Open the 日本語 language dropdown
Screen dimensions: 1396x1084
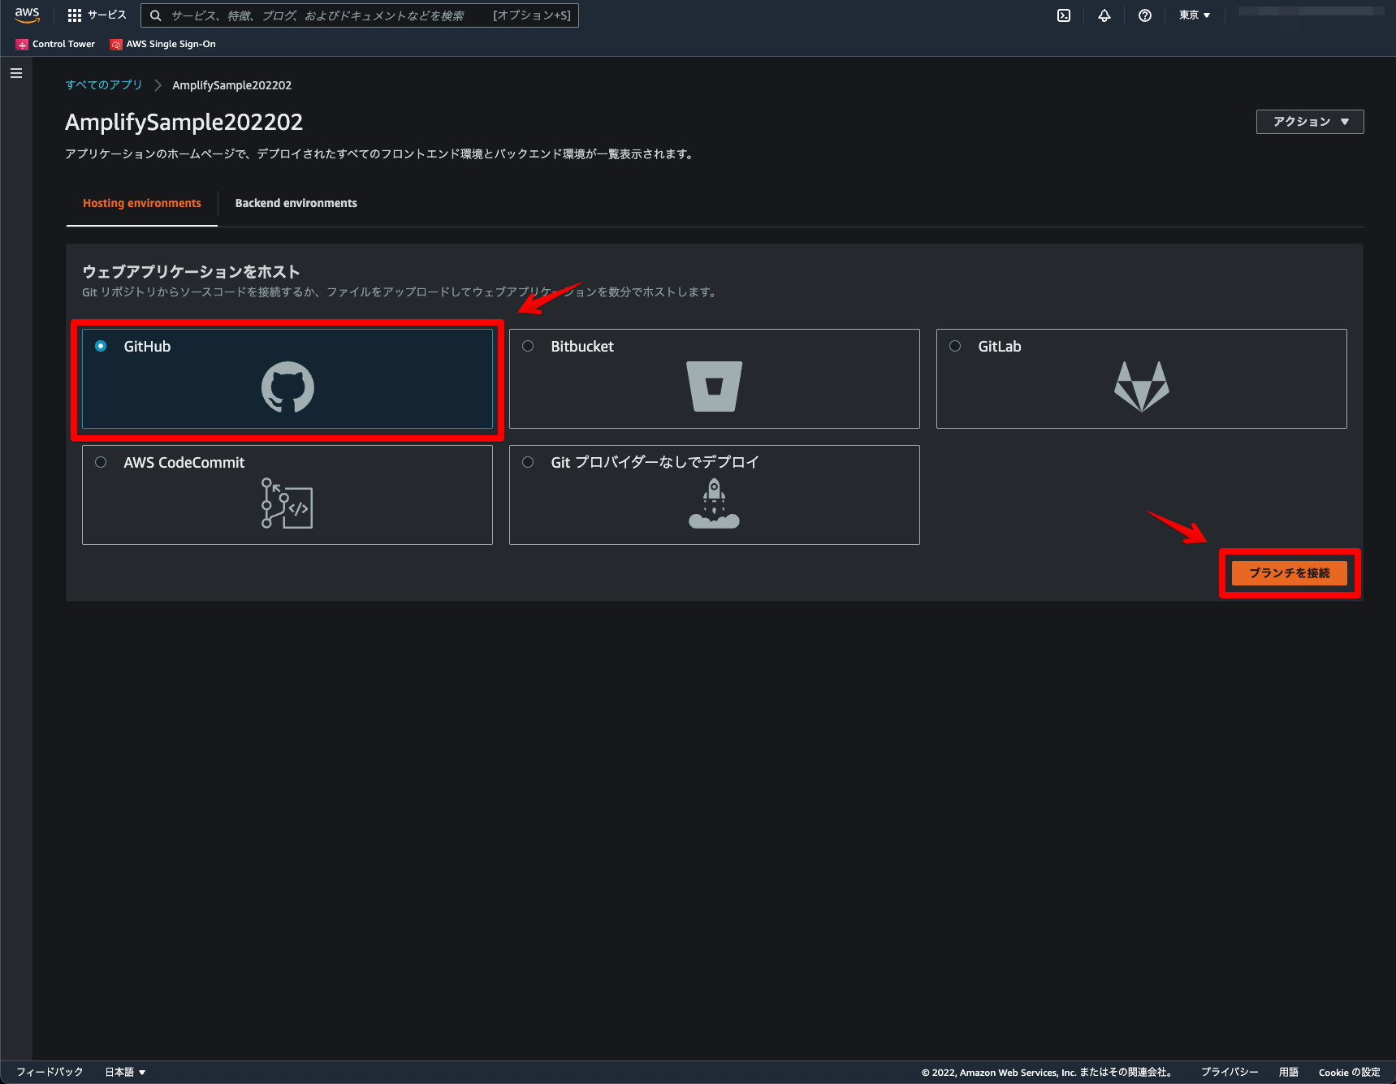coord(125,1072)
